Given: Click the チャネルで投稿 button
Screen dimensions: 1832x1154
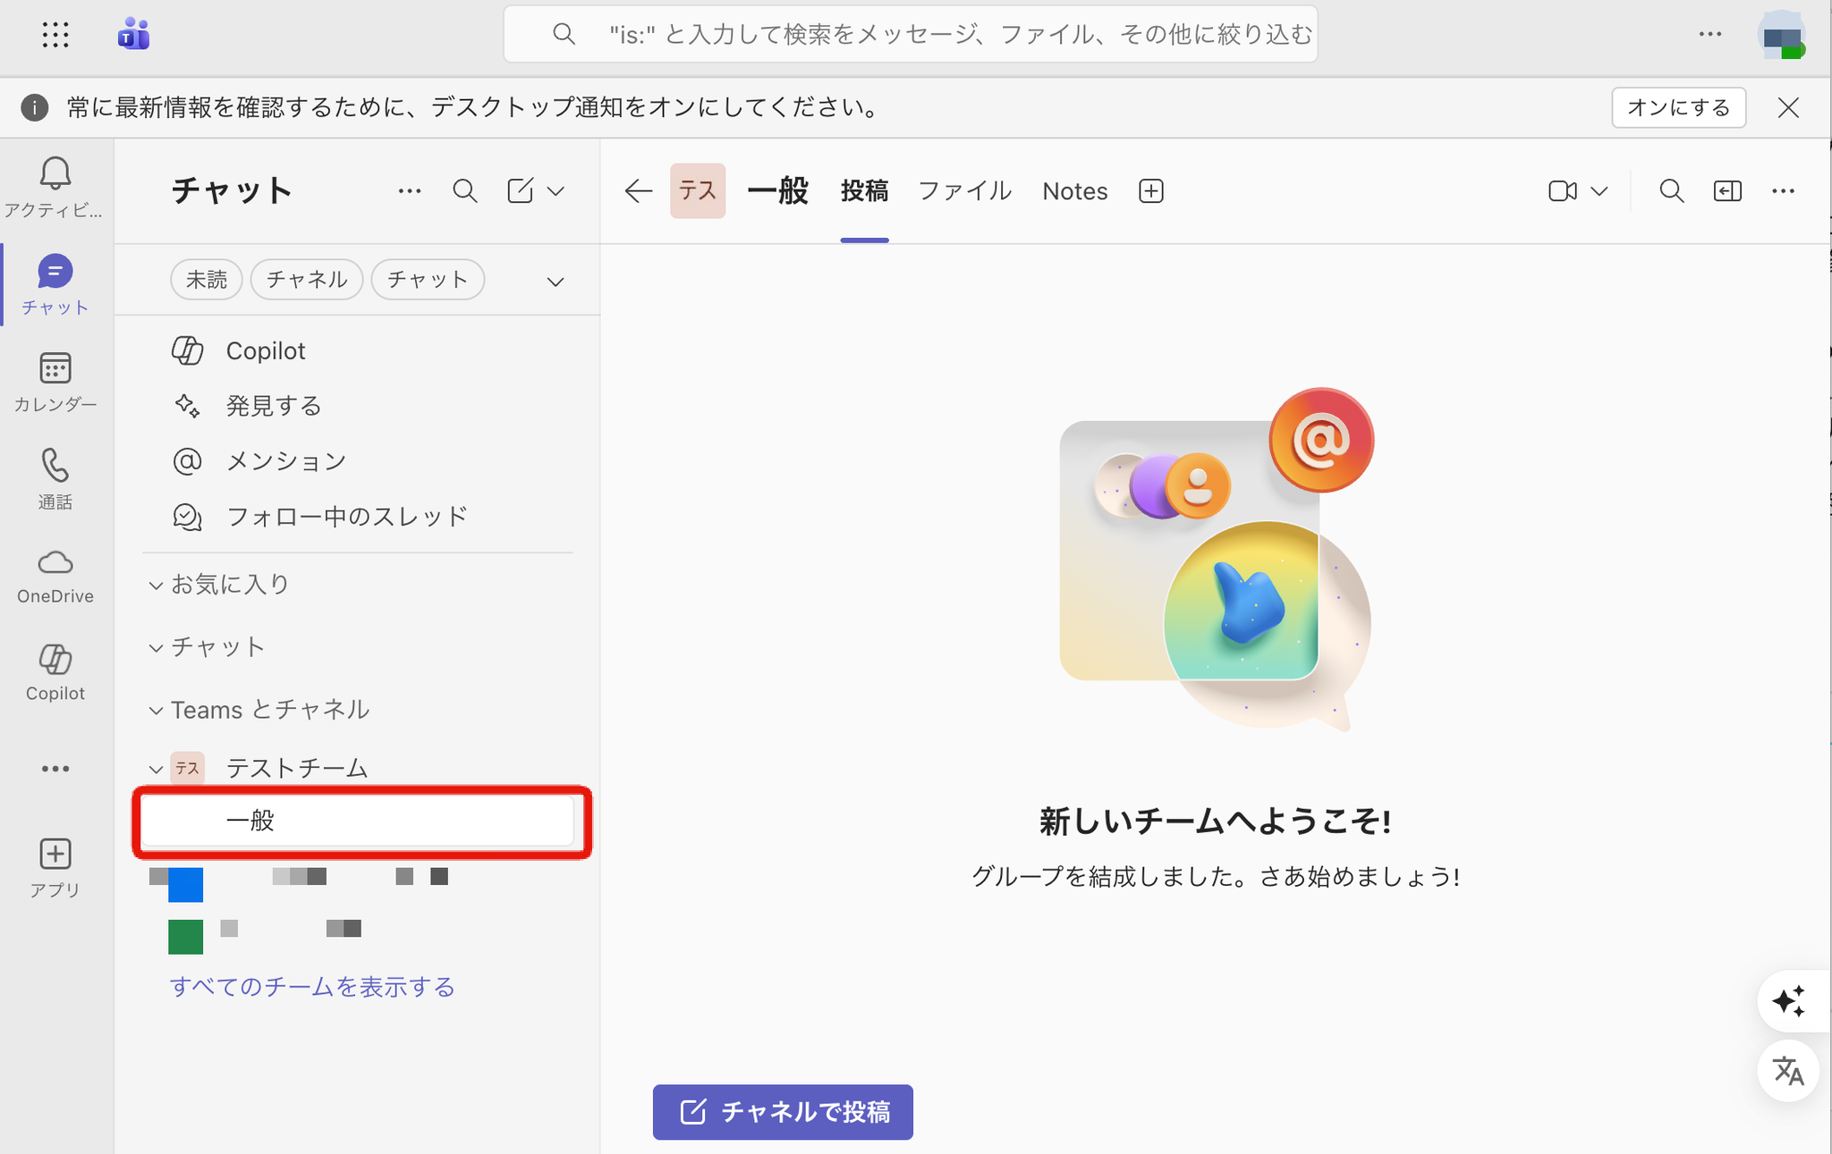Looking at the screenshot, I should [783, 1112].
